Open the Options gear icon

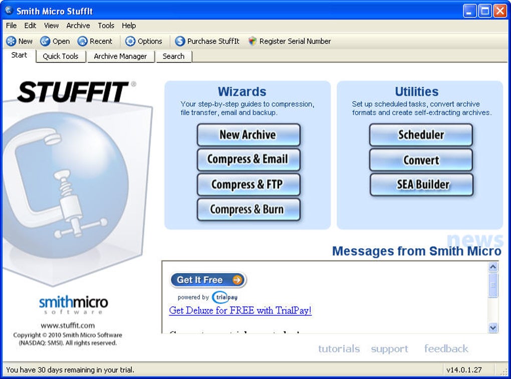coord(130,41)
